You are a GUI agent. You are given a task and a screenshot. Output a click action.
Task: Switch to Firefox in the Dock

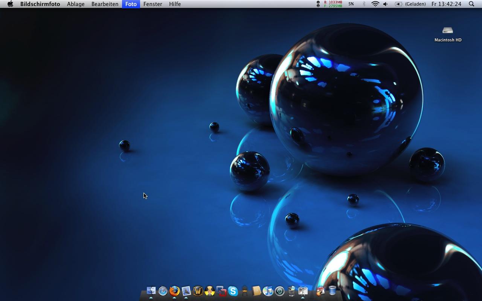pos(174,291)
